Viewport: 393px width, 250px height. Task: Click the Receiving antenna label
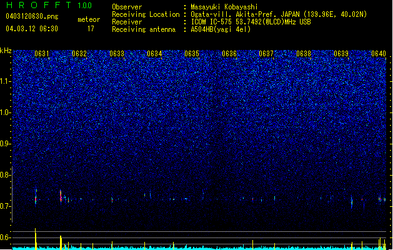coord(144,29)
